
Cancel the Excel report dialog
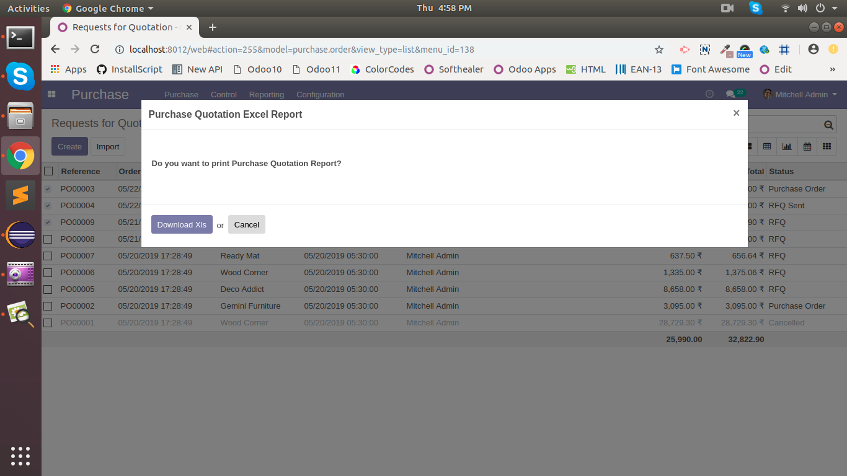[x=247, y=224]
